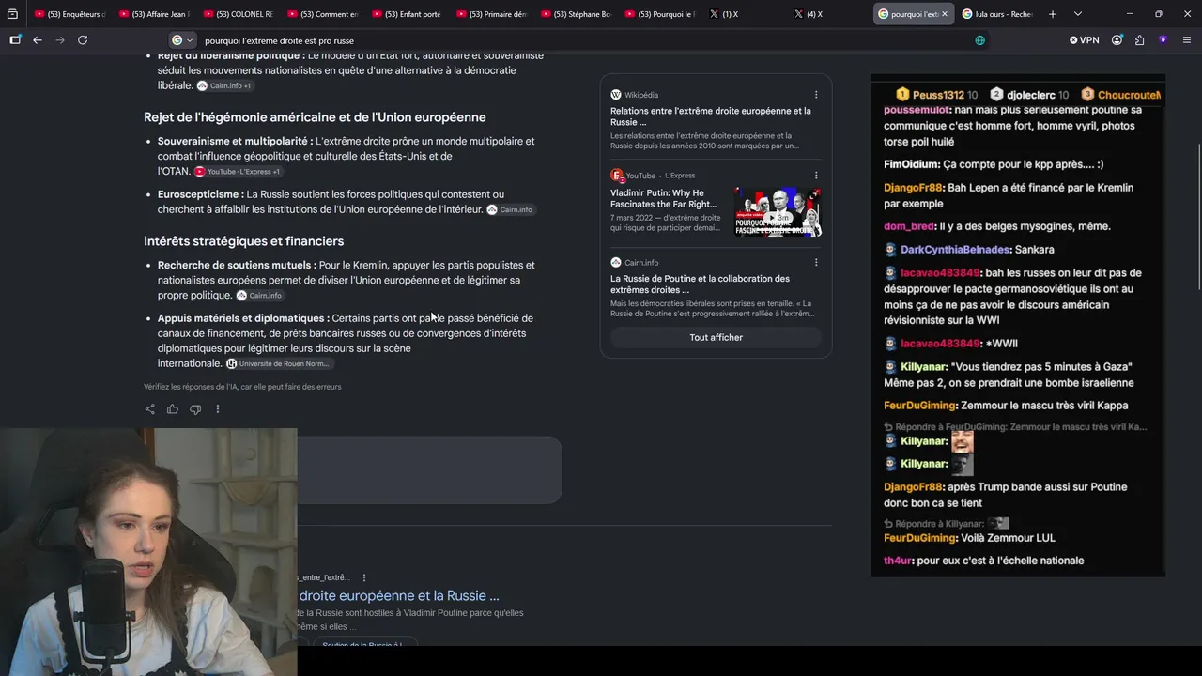Open Vladimir Putin Far Right video link
This screenshot has height=676, width=1202.
point(663,198)
